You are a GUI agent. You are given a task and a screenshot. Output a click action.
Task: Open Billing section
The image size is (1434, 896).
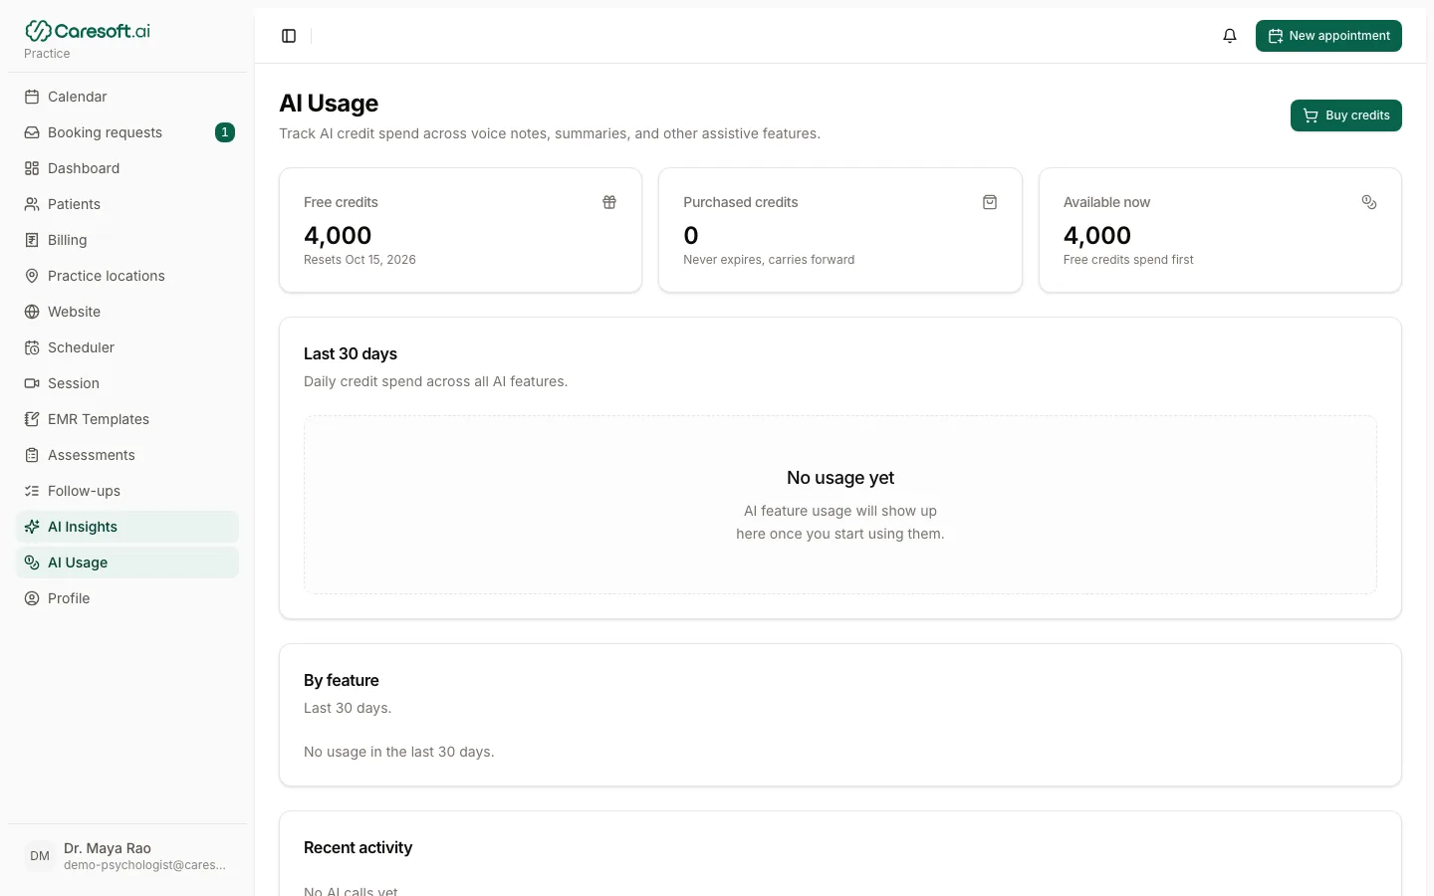tap(127, 240)
